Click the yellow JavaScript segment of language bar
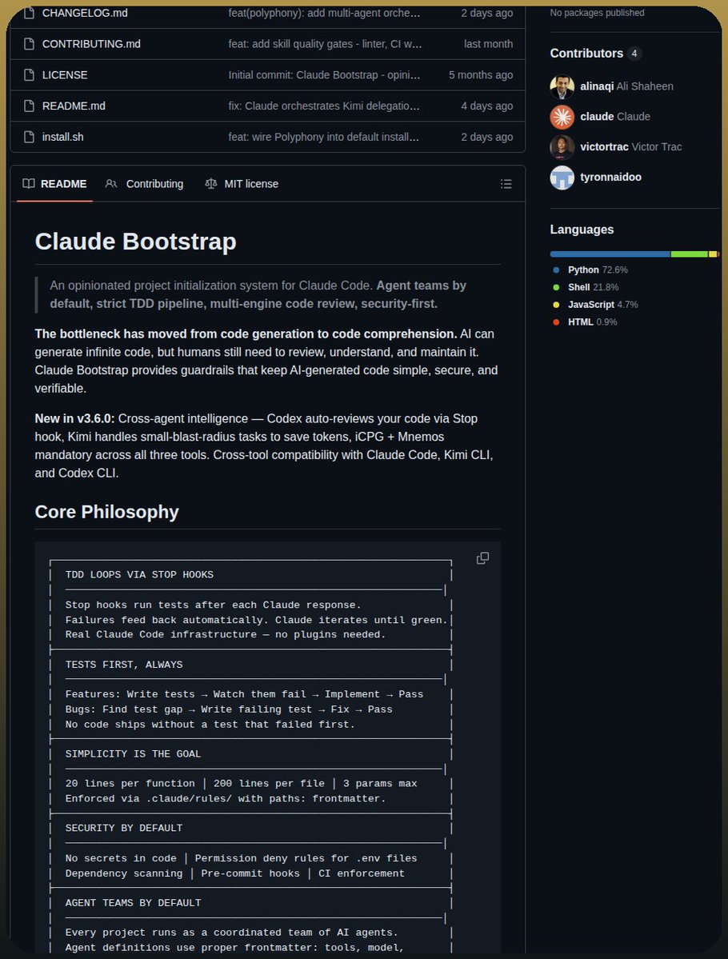Viewport: 728px width, 959px height. (x=712, y=254)
